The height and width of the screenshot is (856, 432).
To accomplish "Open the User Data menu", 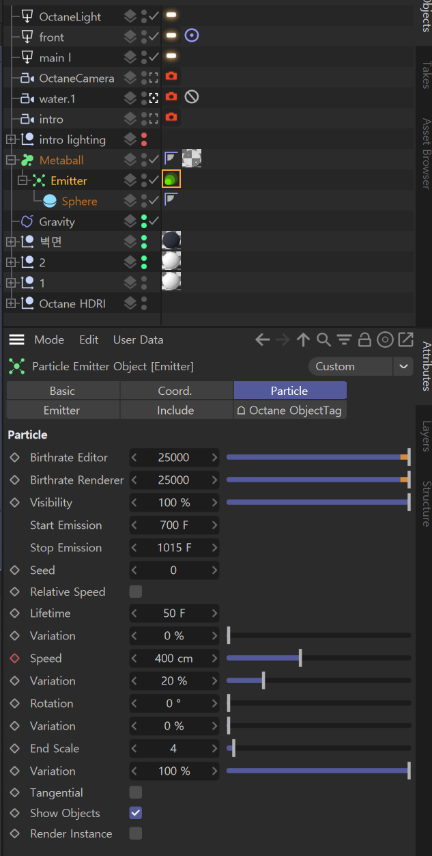I will (x=138, y=340).
